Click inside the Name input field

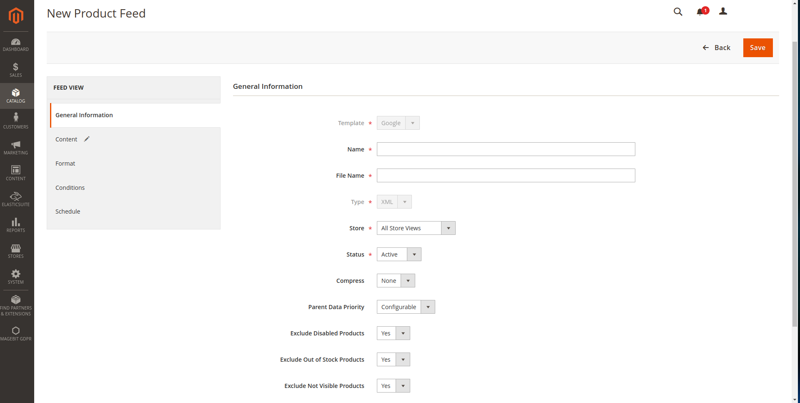(x=505, y=149)
